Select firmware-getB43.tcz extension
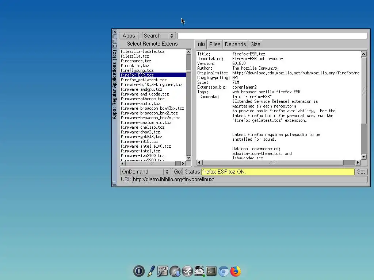 pos(153,137)
